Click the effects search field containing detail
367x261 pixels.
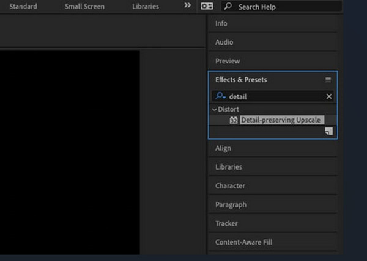273,96
